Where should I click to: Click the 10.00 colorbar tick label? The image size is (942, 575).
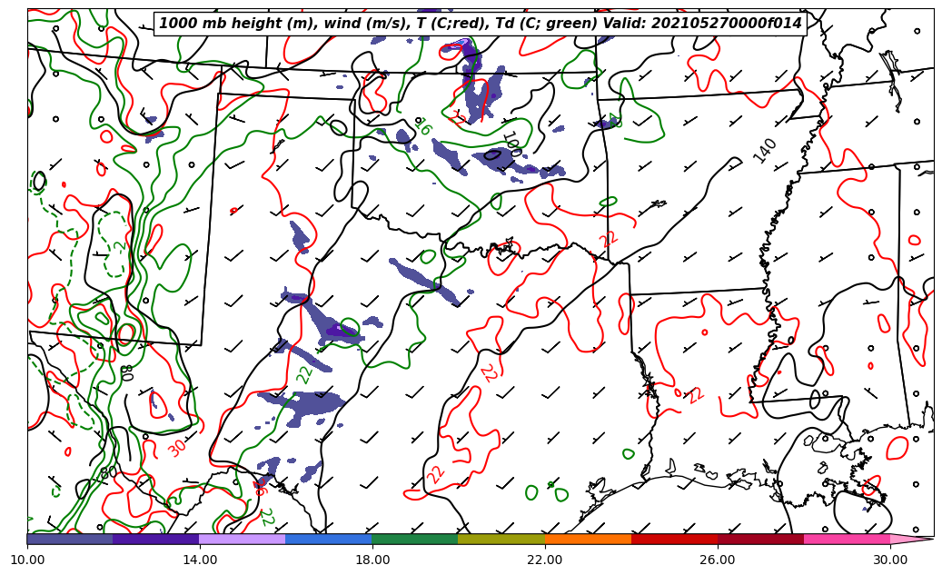click(27, 560)
